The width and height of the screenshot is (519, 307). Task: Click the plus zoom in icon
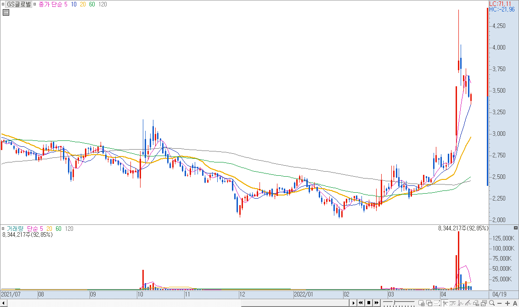(508, 303)
